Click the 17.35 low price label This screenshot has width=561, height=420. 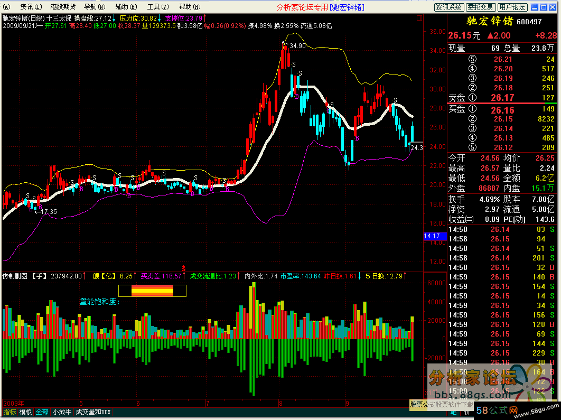coord(49,212)
